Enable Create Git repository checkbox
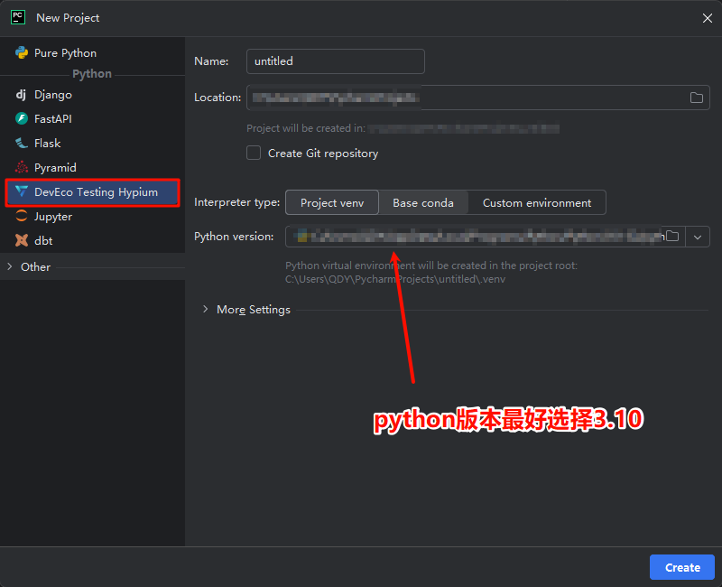Viewport: 722px width, 587px height. pyautogui.click(x=254, y=153)
